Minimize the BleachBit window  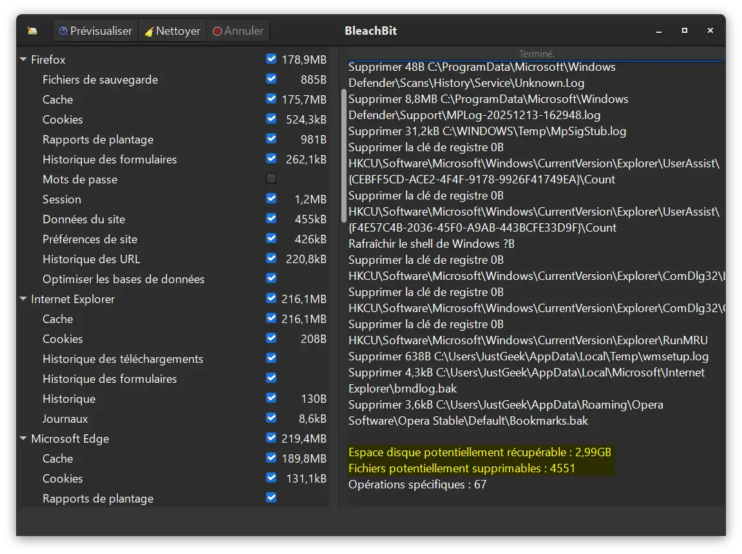tap(659, 31)
